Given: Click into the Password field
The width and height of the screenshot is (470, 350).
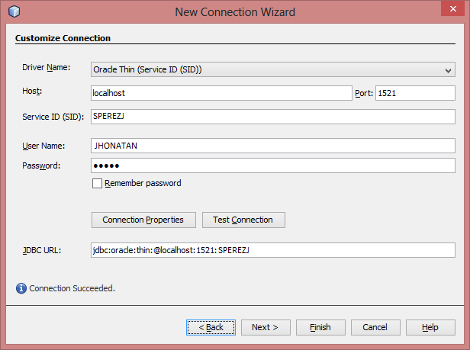Looking at the screenshot, I should (273, 165).
